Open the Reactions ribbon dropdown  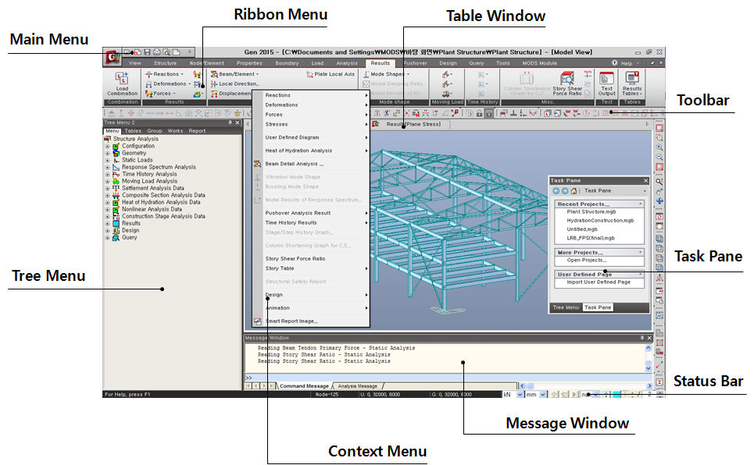pos(182,74)
